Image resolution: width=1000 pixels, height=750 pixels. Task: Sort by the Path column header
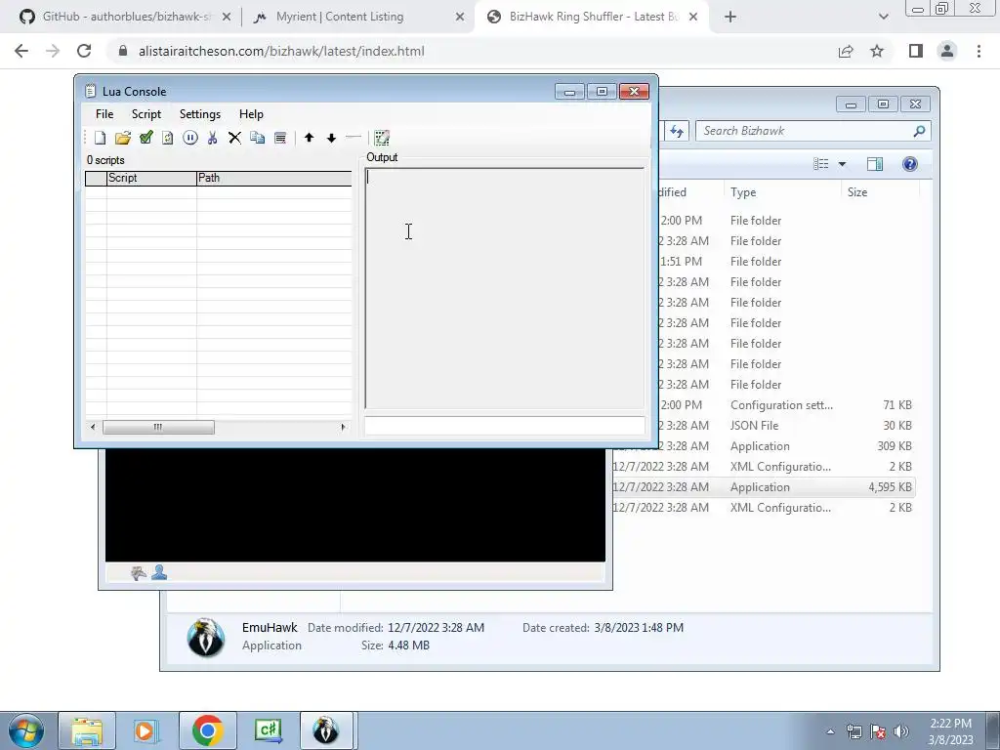[x=274, y=178]
